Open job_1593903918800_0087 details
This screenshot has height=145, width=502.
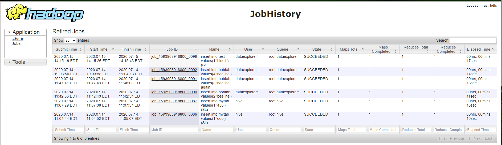point(174,101)
